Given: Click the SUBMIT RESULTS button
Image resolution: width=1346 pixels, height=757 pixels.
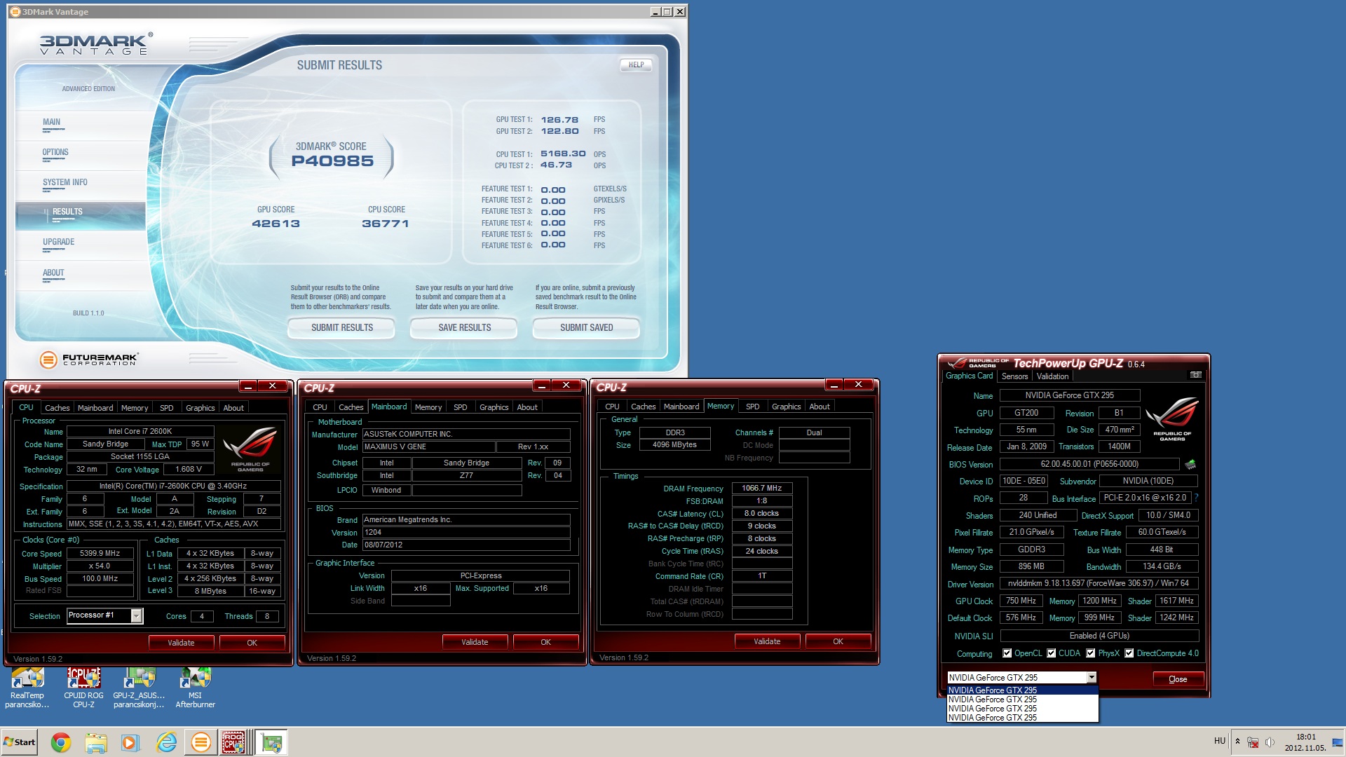Looking at the screenshot, I should click(x=341, y=328).
